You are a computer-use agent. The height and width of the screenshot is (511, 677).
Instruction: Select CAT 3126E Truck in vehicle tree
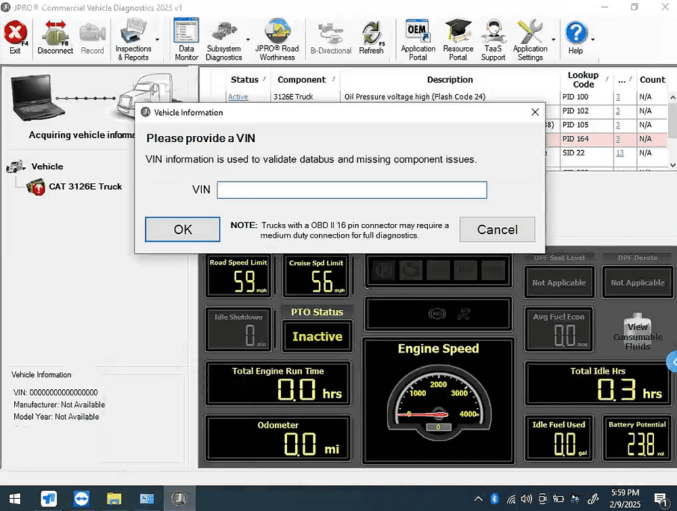point(85,186)
